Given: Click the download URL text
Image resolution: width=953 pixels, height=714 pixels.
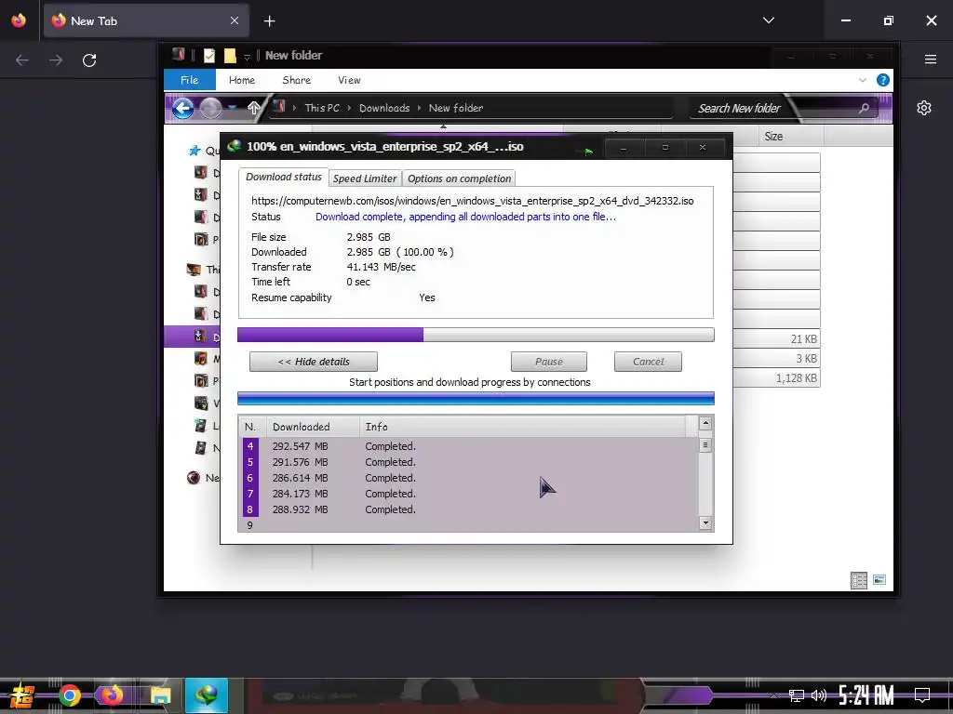Looking at the screenshot, I should 472,201.
